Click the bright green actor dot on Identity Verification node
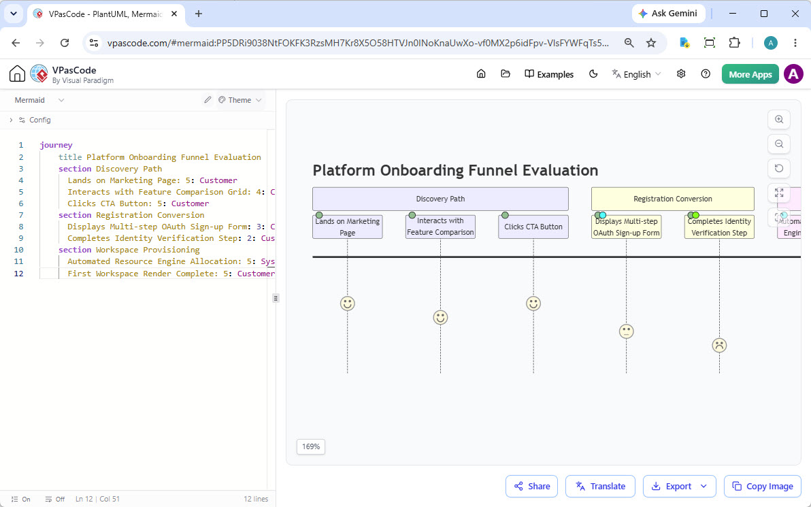The width and height of the screenshot is (811, 507). tap(695, 215)
